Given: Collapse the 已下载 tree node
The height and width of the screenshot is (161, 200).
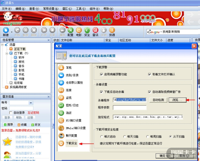Looking at the screenshot, I should pyautogui.click(x=7, y=53).
